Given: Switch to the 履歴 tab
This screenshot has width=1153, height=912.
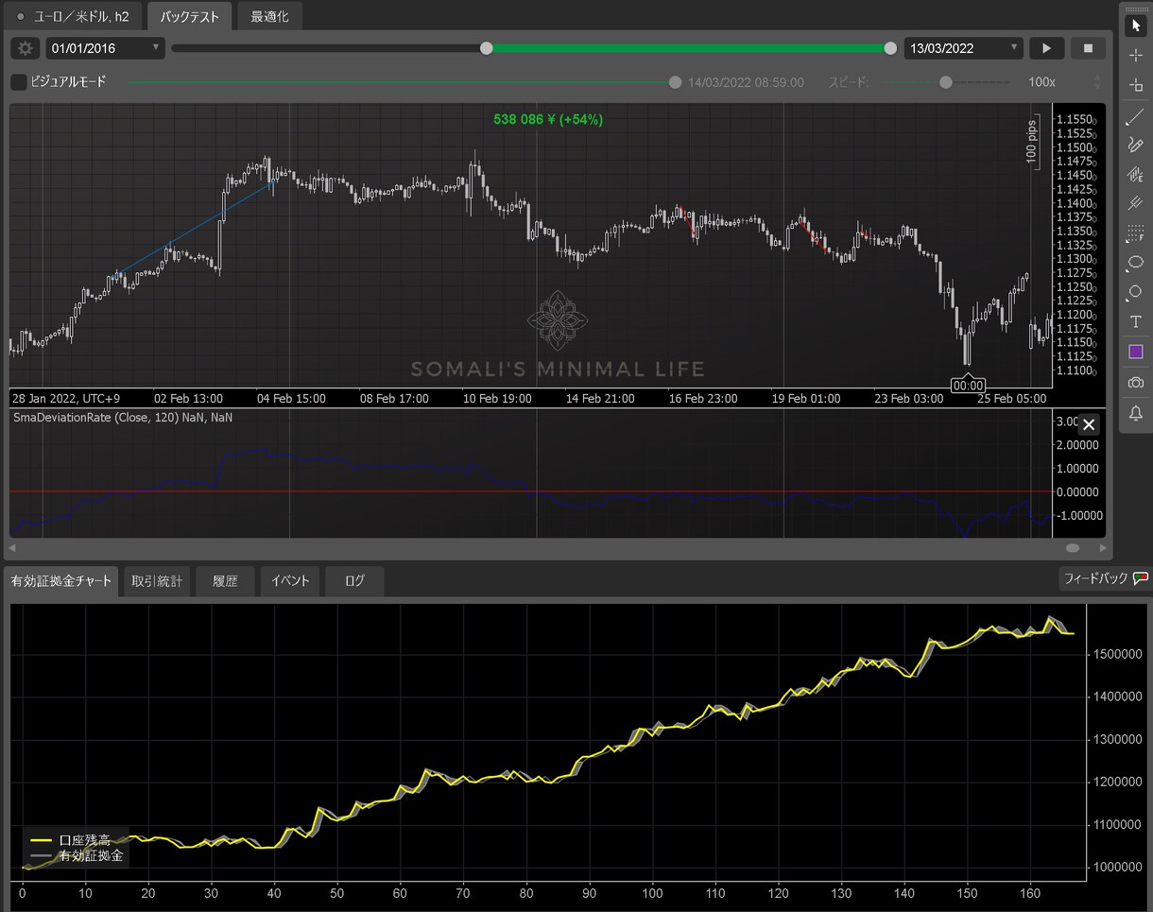Looking at the screenshot, I should pos(225,581).
